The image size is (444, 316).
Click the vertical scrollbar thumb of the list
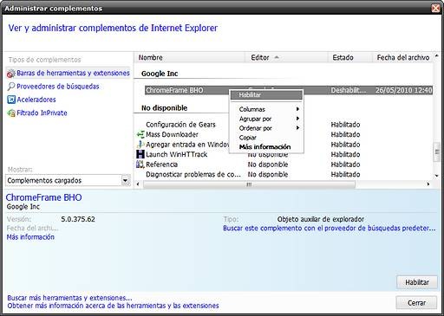[437, 152]
